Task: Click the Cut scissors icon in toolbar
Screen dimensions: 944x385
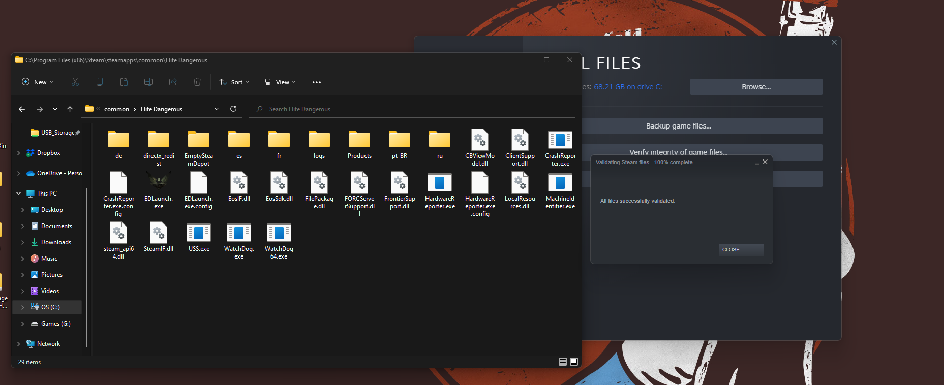Action: pyautogui.click(x=75, y=82)
